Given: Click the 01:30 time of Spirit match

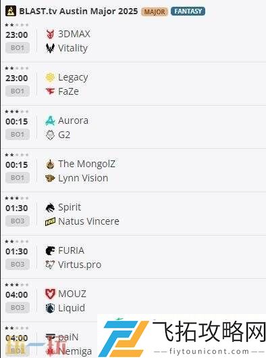Looking at the screenshot, I should [17, 208].
